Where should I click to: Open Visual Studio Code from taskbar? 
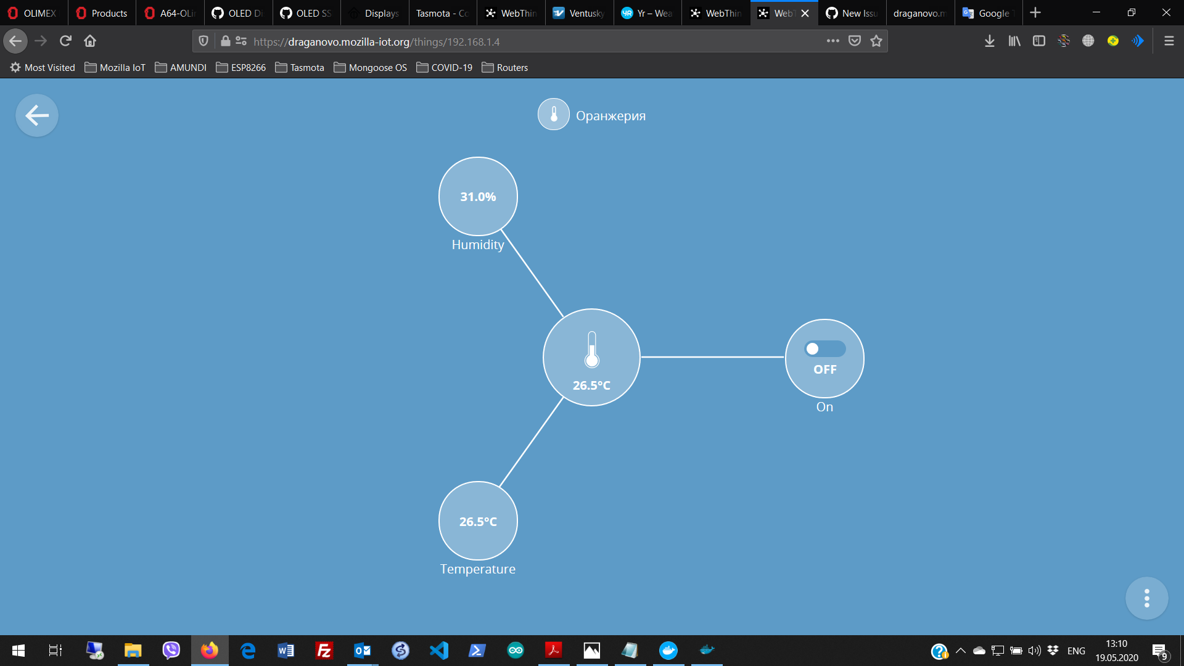point(439,650)
